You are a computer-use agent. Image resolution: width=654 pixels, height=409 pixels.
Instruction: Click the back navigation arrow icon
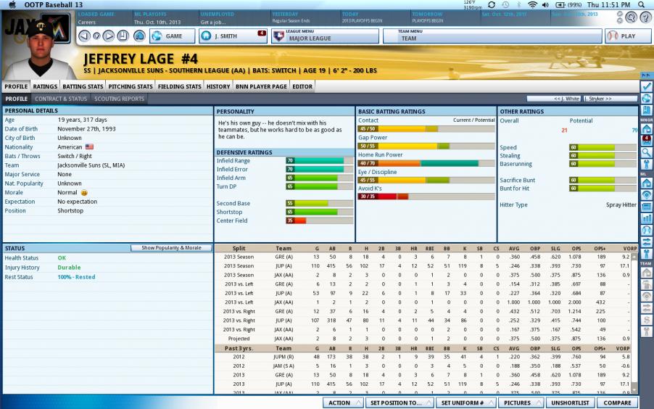[84, 36]
